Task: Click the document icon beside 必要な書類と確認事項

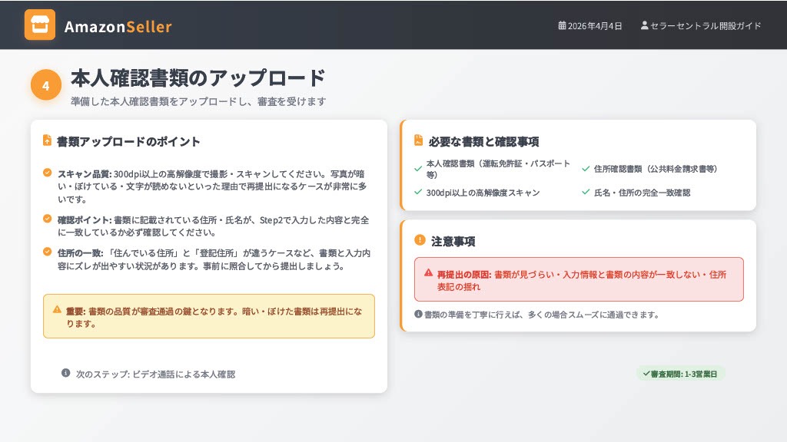Action: coord(418,140)
